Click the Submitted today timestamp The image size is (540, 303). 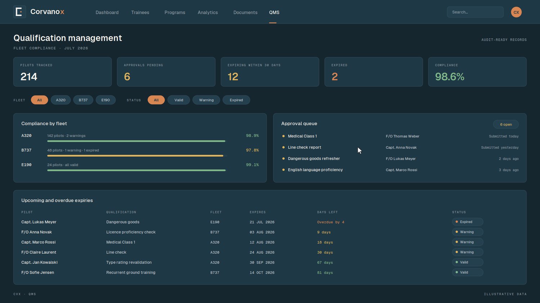click(x=504, y=136)
